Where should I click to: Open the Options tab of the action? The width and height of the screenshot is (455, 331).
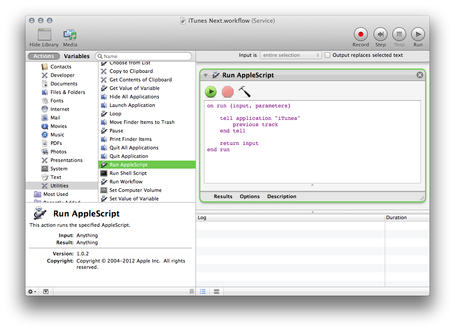pyautogui.click(x=250, y=196)
